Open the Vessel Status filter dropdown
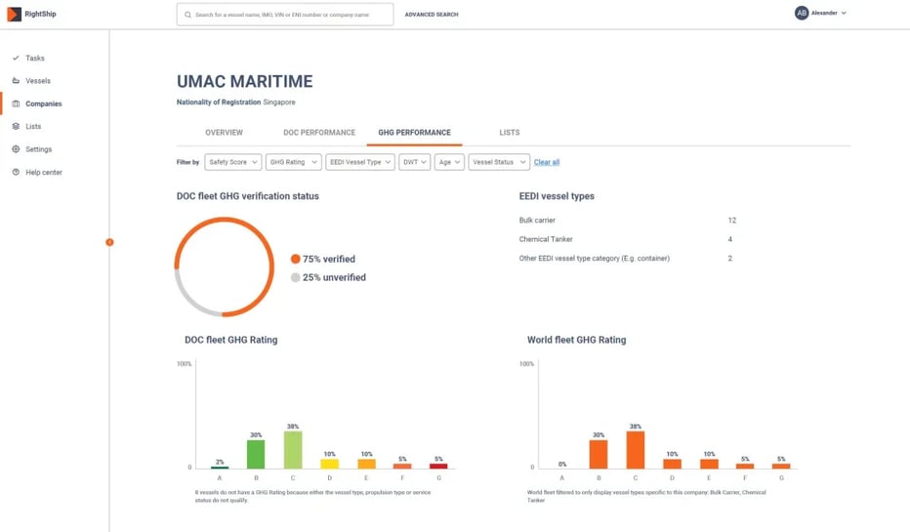The image size is (910, 532). (x=499, y=162)
